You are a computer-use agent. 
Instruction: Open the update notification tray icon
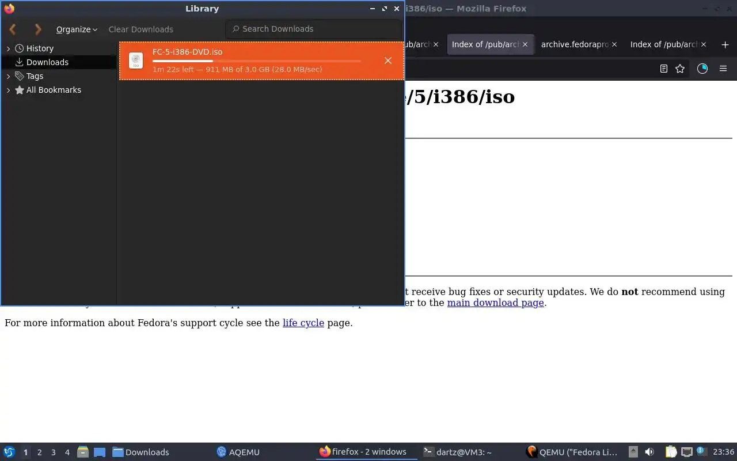pyautogui.click(x=701, y=451)
